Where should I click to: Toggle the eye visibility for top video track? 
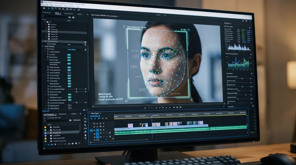point(103,124)
